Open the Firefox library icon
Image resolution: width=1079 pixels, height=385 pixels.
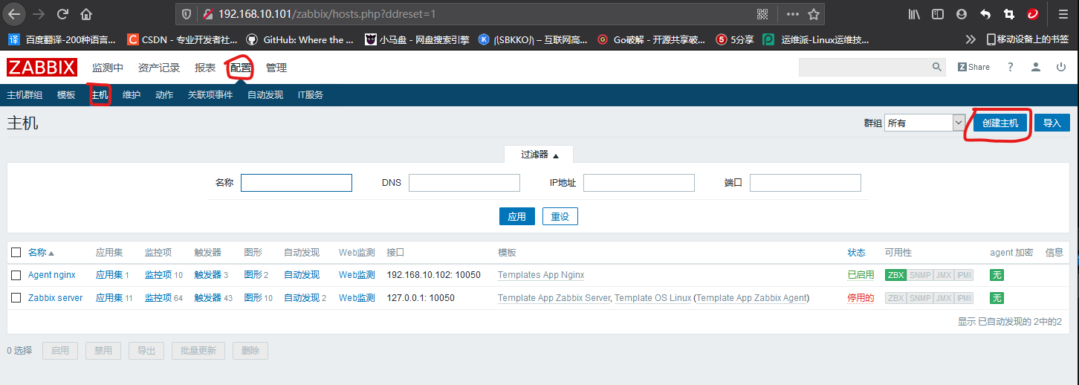[x=915, y=14]
